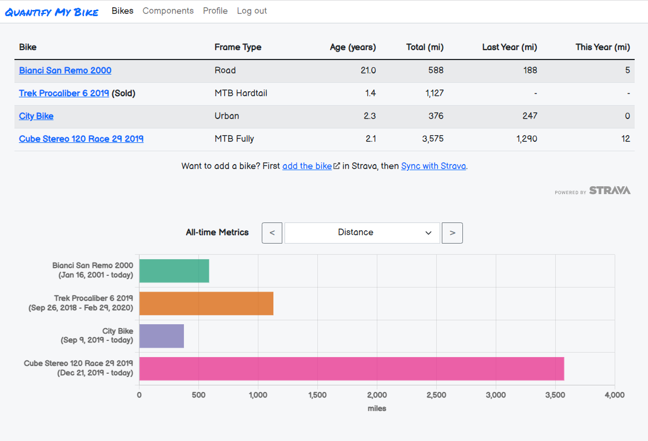The height and width of the screenshot is (441, 648).
Task: Open Cube Stereo 120 Race 29 2019 link
Action: [x=81, y=138]
